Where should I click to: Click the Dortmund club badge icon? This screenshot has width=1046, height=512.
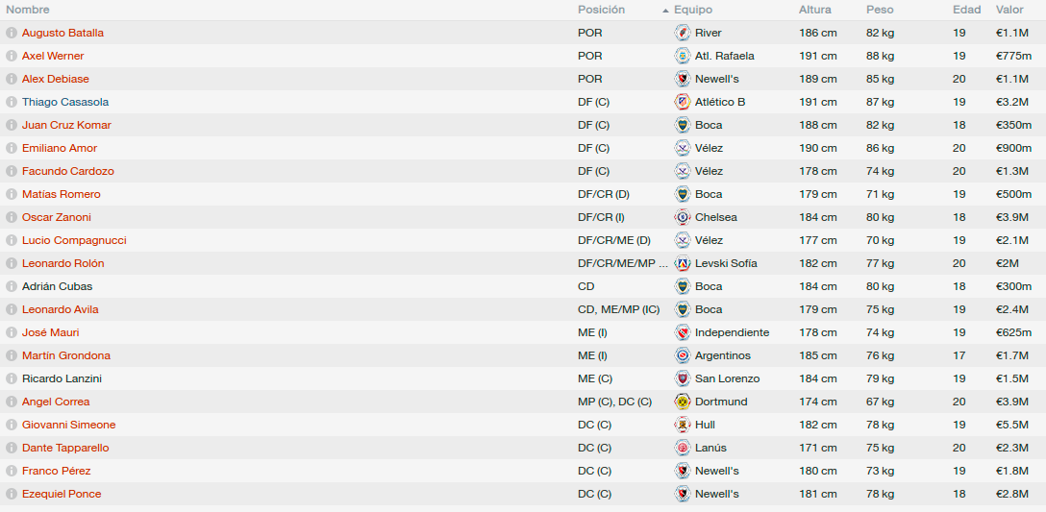click(x=683, y=402)
